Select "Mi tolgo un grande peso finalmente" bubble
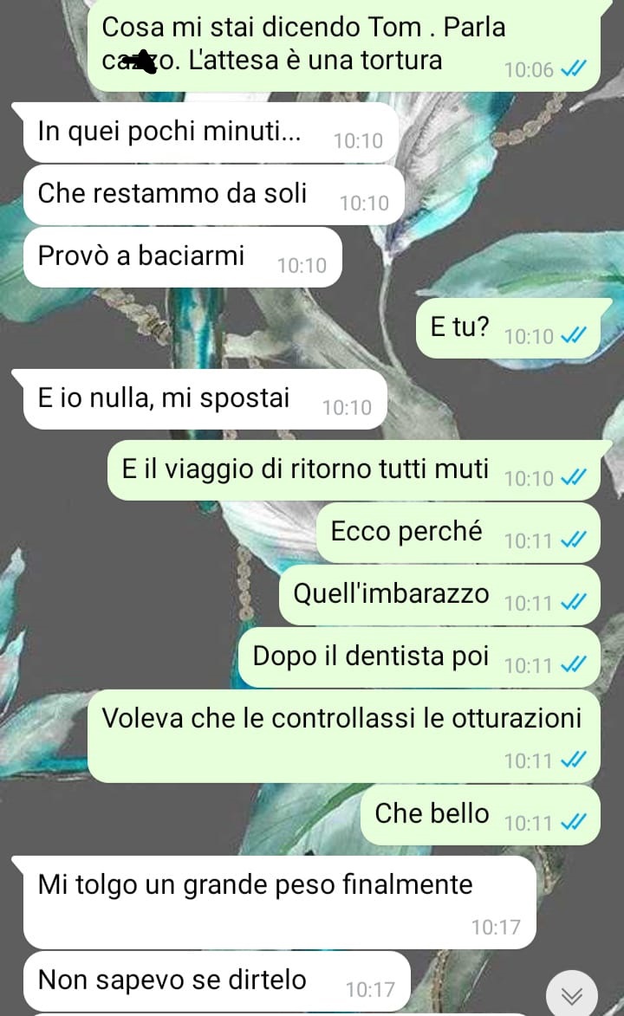Viewport: 624px width, 1016px height. [280, 903]
